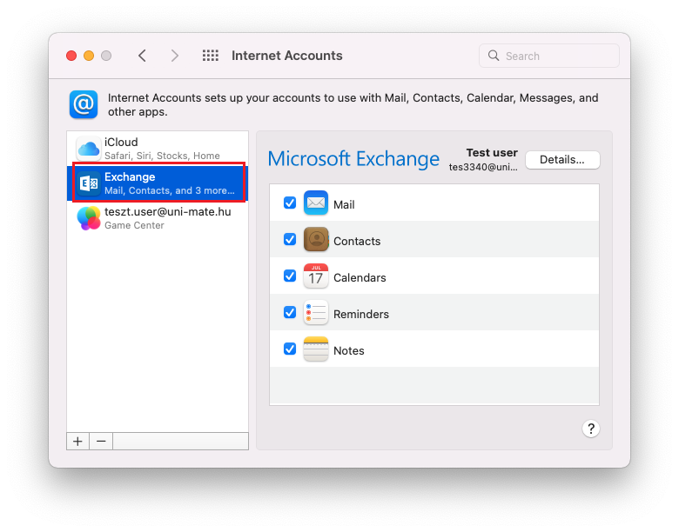Show all preferences grid icon
Image resolution: width=679 pixels, height=532 pixels.
tap(211, 56)
